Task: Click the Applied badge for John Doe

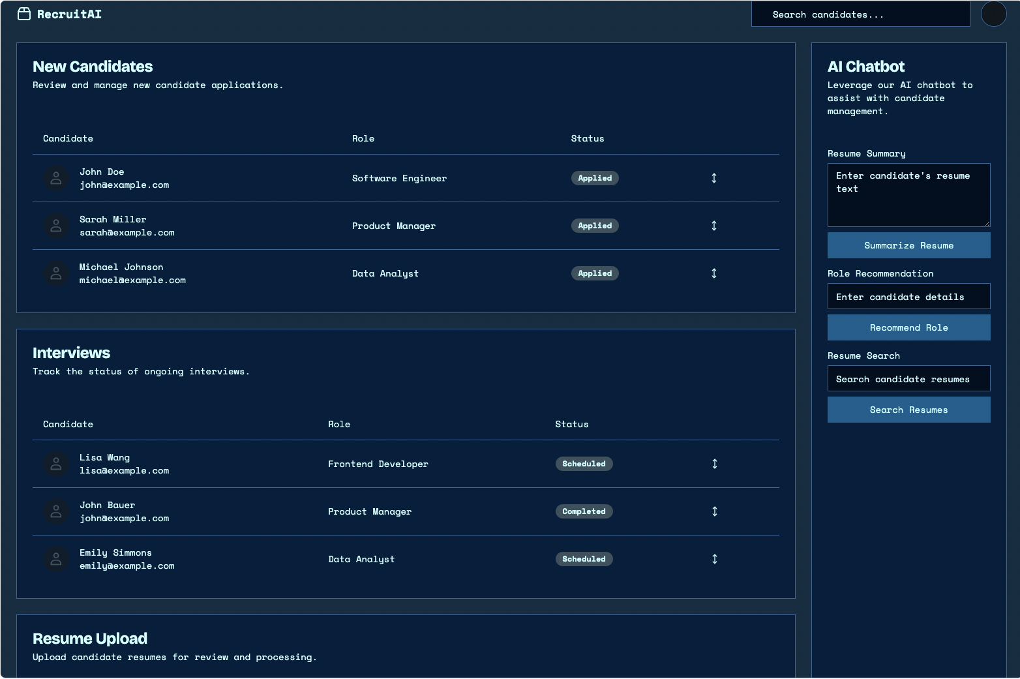Action: (x=595, y=178)
